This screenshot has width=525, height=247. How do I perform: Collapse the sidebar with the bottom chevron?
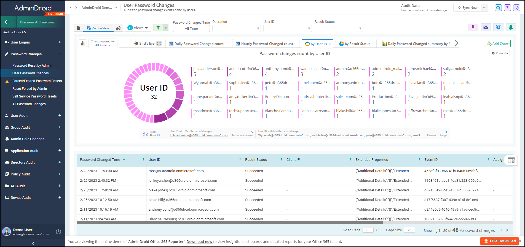click(33, 243)
